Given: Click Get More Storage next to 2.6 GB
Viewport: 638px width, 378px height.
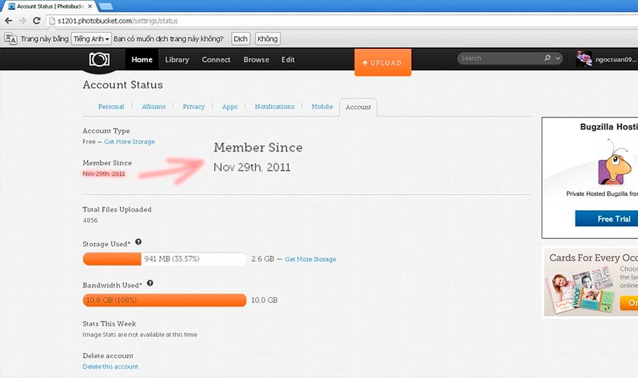Looking at the screenshot, I should 310,259.
